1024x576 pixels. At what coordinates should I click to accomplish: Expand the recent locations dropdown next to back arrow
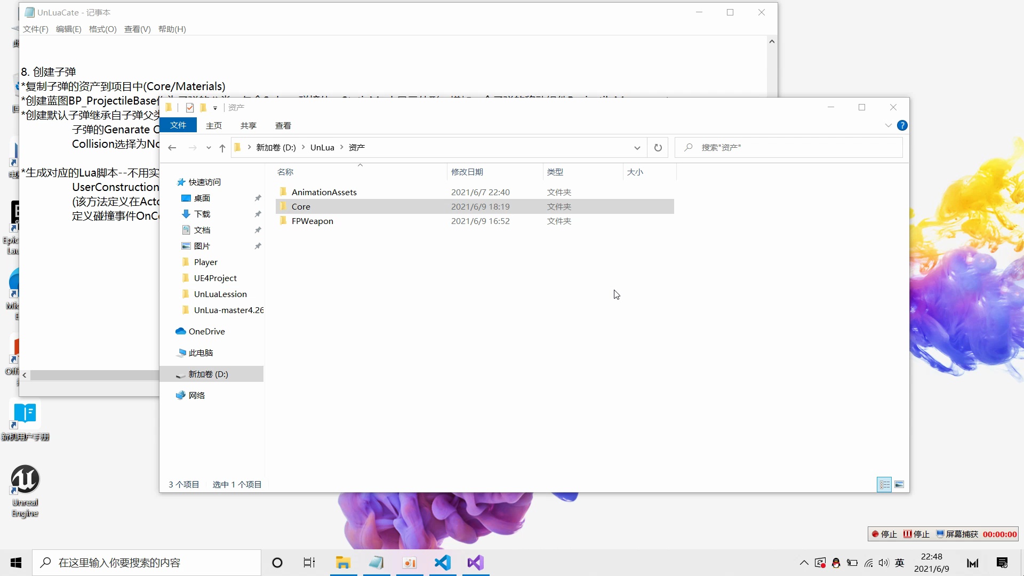209,148
